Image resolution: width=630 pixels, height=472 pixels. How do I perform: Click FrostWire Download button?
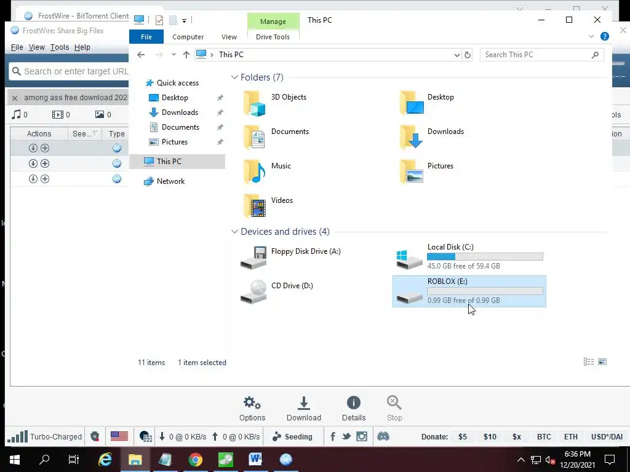point(304,409)
